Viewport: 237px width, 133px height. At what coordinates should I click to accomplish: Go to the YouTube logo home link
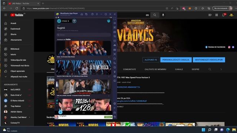17,15
